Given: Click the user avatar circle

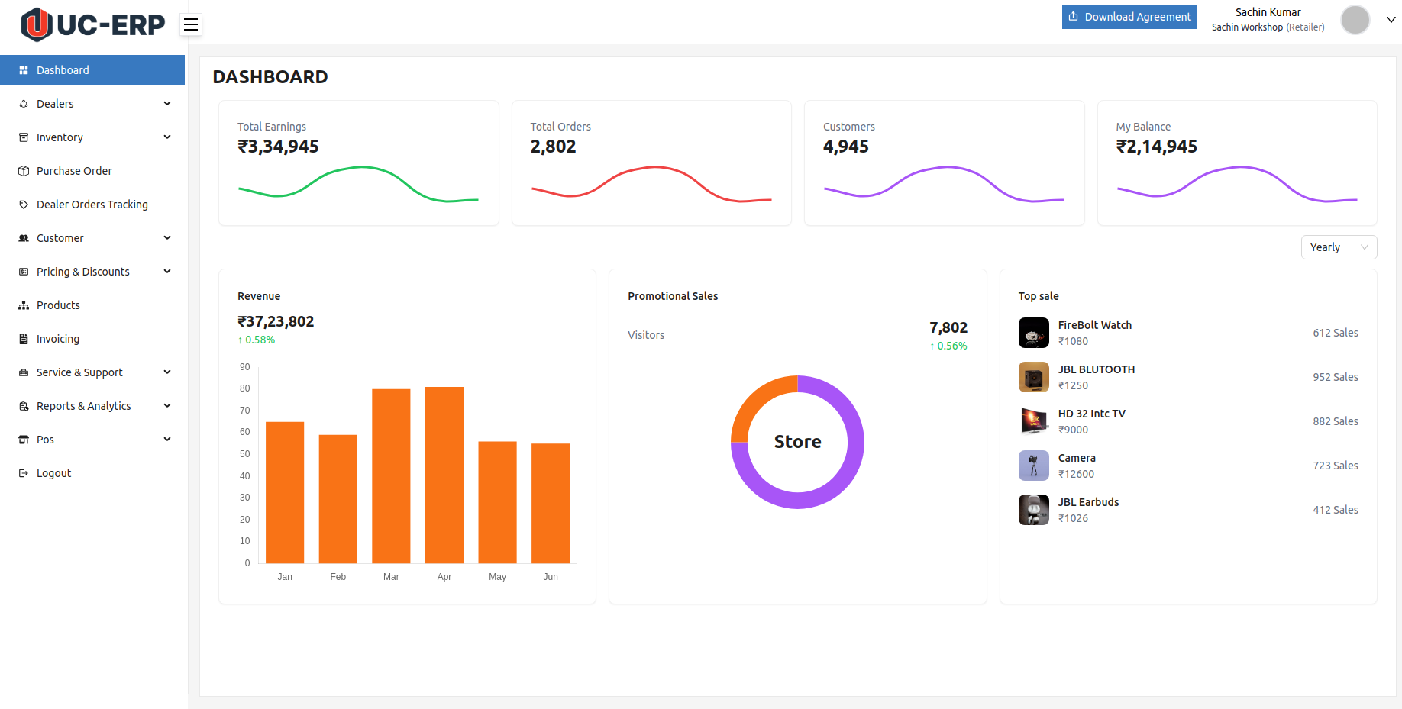Looking at the screenshot, I should coord(1355,20).
